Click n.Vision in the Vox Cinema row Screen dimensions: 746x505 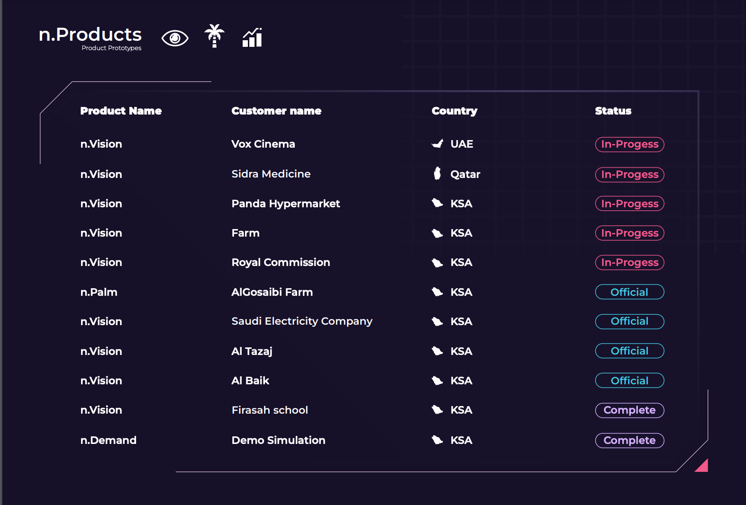[x=101, y=144]
